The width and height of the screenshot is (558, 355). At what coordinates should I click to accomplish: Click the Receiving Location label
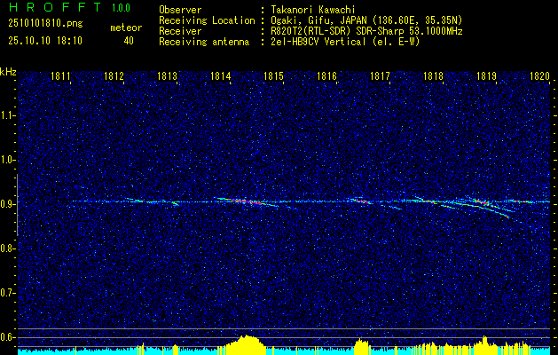coord(207,20)
